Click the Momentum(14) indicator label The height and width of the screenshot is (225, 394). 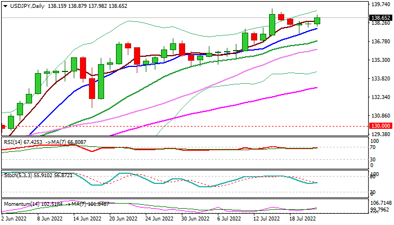coord(21,203)
